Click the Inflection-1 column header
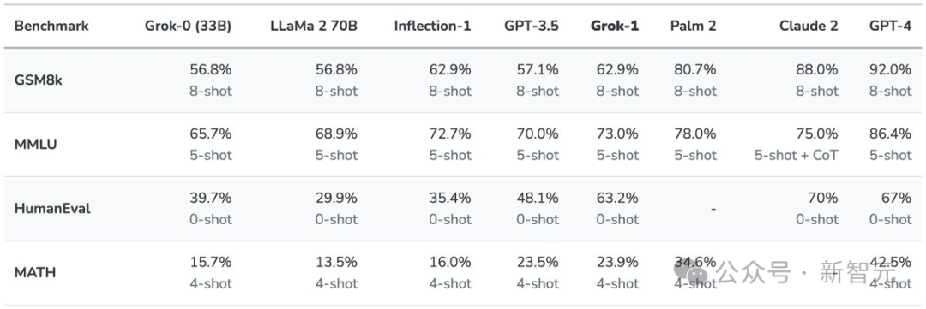The image size is (926, 309). pyautogui.click(x=432, y=26)
